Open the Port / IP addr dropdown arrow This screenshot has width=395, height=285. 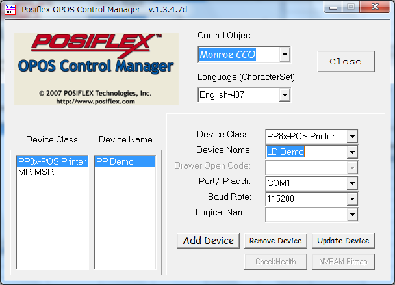click(x=352, y=183)
